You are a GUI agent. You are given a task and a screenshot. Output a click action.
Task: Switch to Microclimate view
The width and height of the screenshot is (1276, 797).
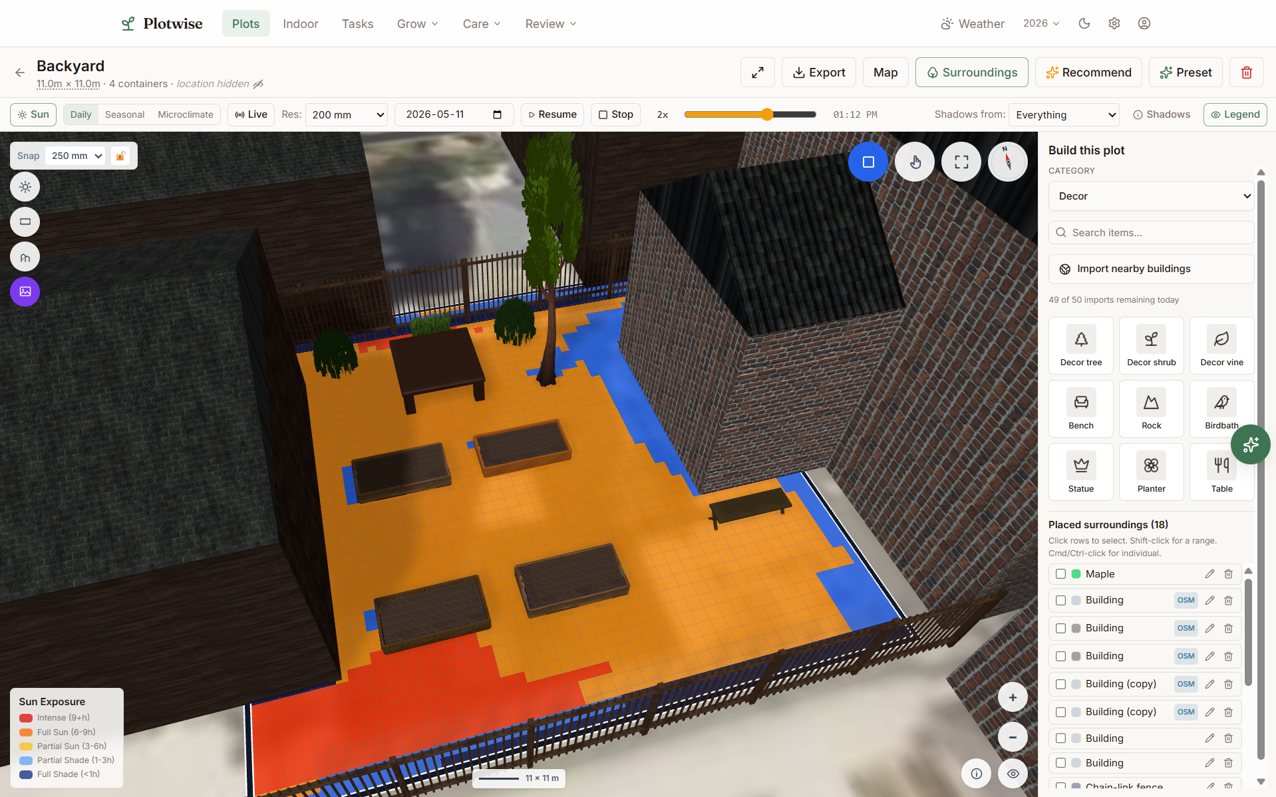[x=186, y=114]
